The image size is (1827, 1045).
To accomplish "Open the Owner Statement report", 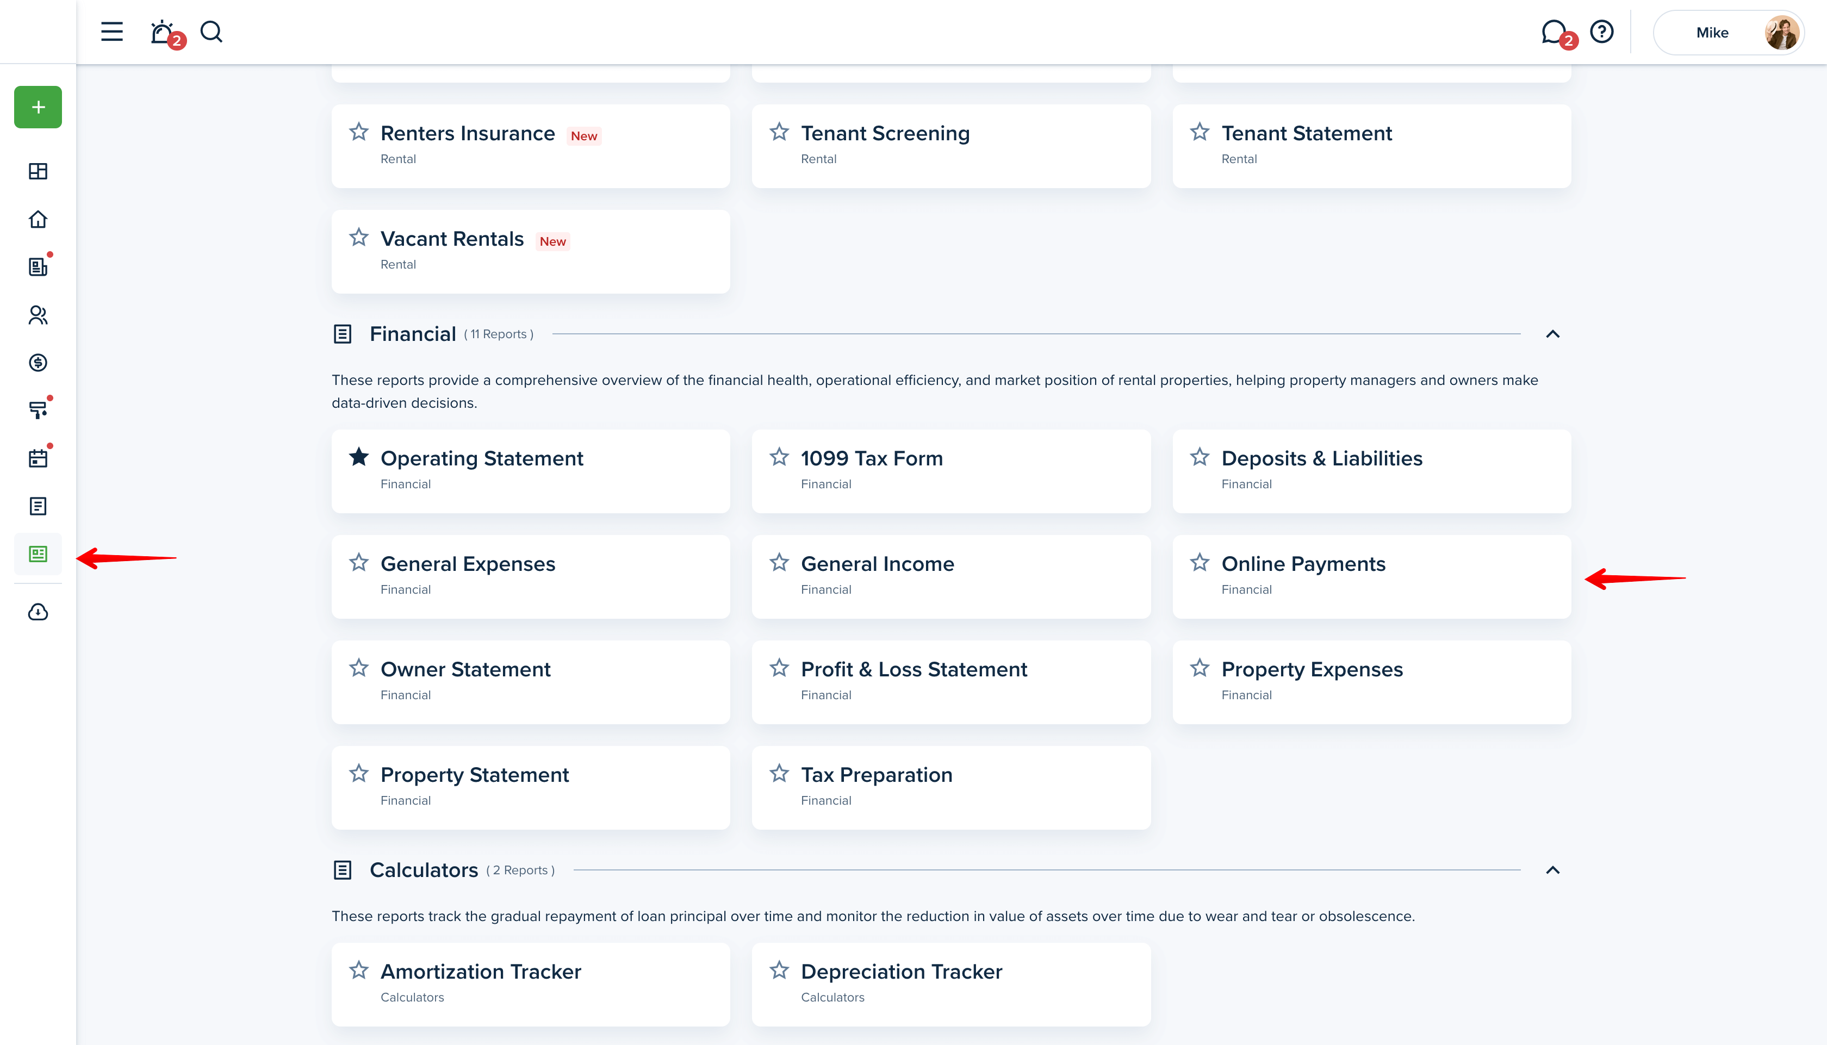I will coord(531,682).
